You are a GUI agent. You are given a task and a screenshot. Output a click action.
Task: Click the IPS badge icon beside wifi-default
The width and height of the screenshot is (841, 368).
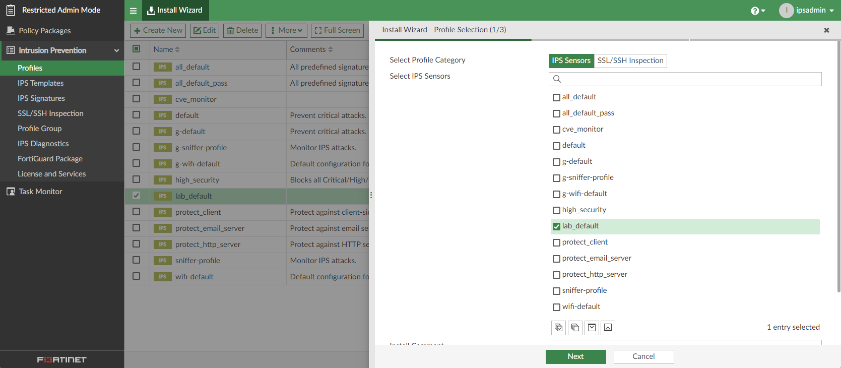162,277
